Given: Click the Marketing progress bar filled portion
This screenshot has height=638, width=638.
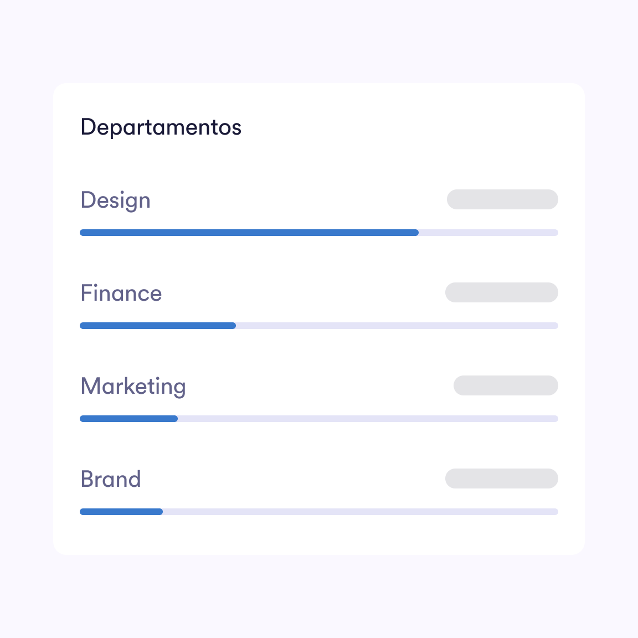Looking at the screenshot, I should coord(128,419).
